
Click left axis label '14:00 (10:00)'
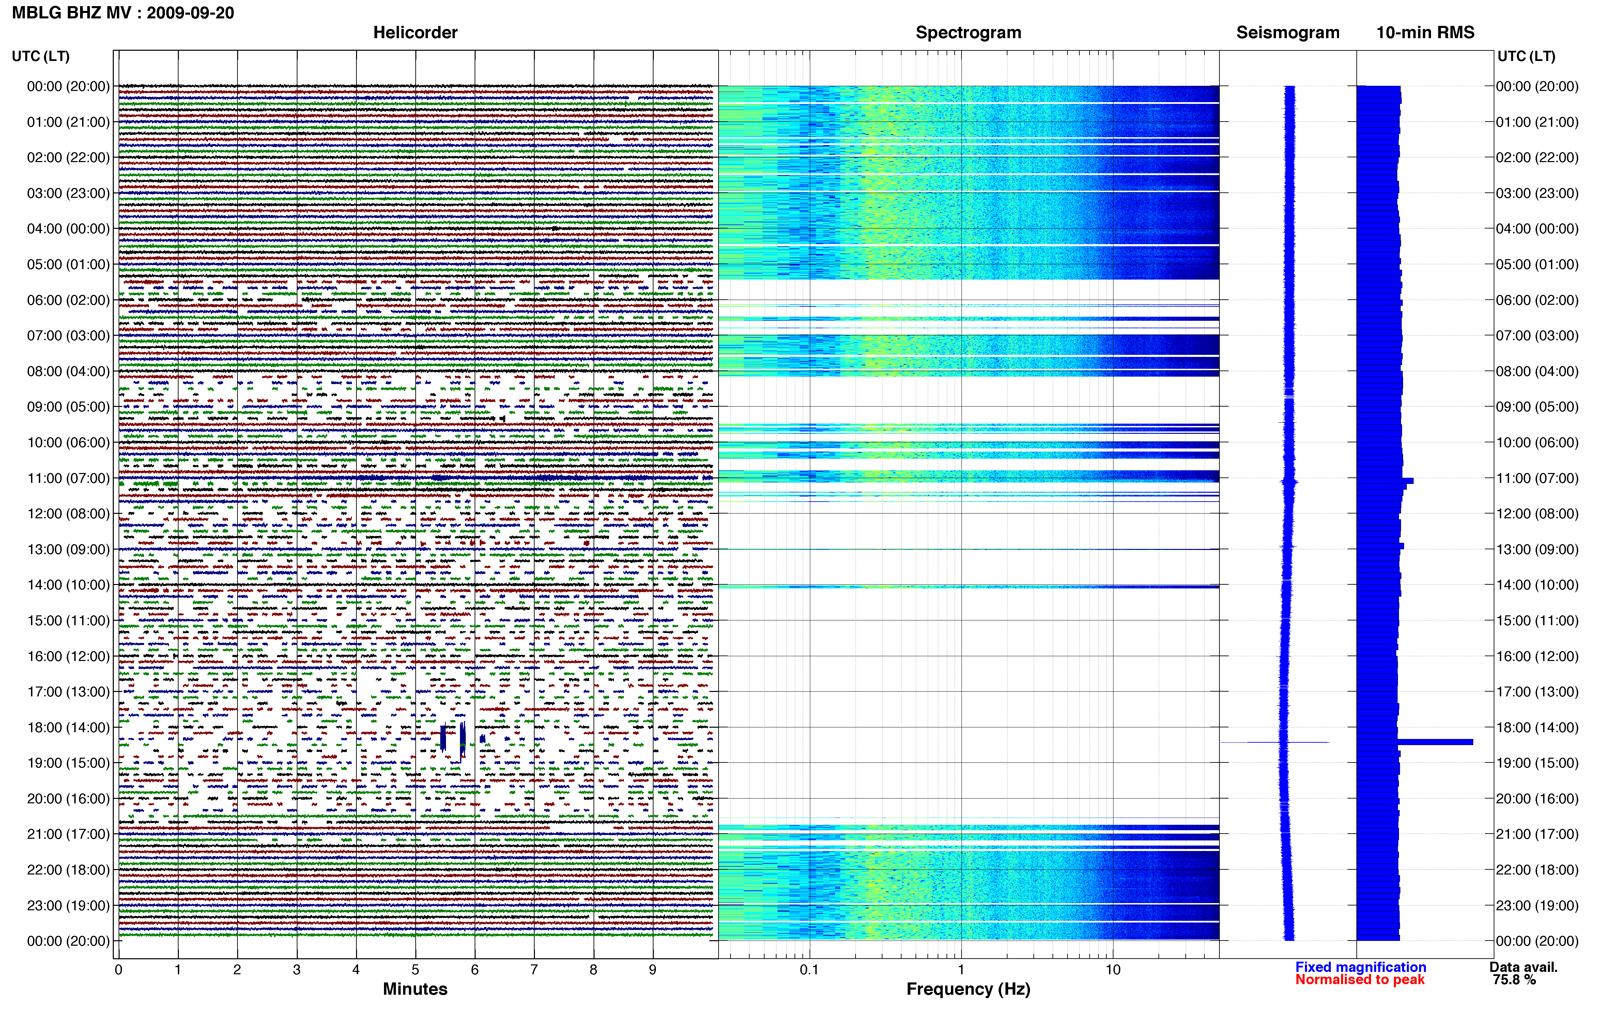pos(68,585)
